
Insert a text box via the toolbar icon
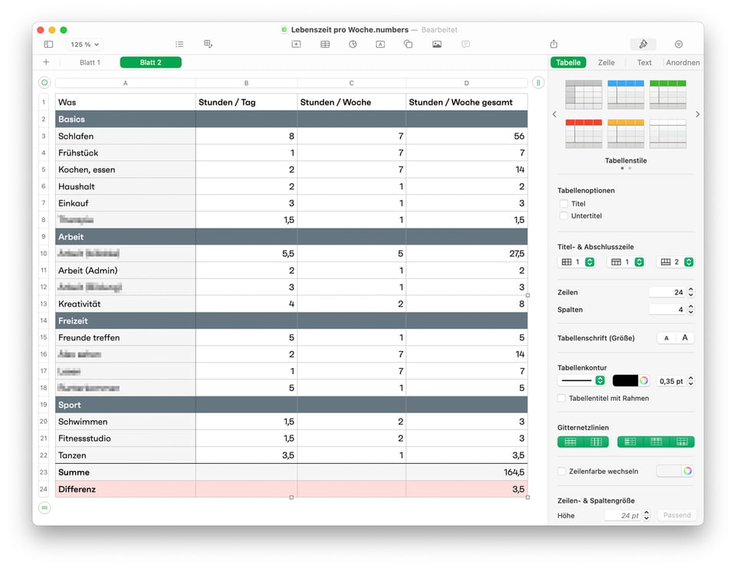click(x=380, y=44)
